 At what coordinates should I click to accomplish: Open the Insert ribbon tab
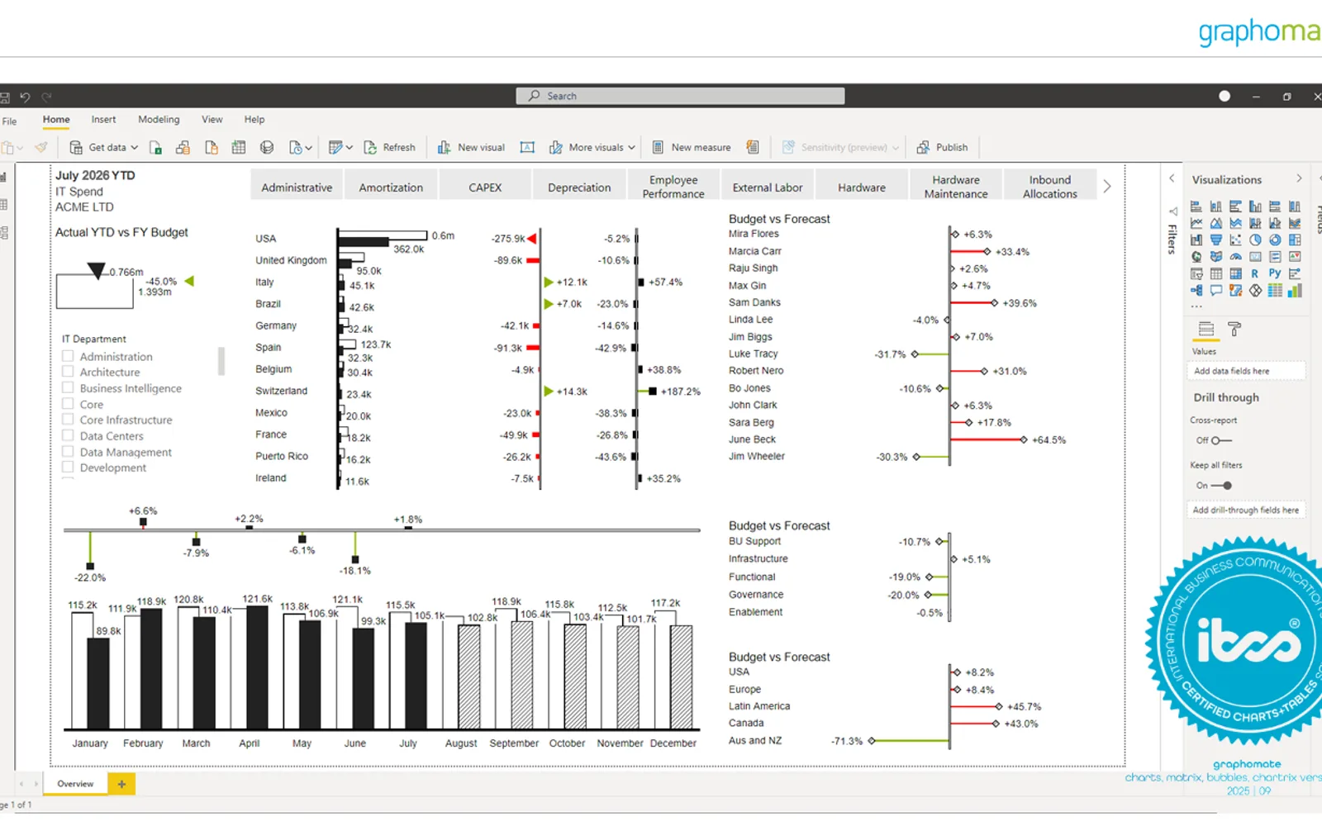tap(103, 120)
